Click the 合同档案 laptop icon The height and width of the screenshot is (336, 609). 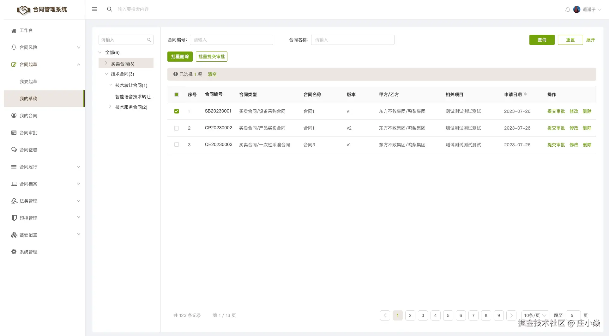pyautogui.click(x=14, y=184)
